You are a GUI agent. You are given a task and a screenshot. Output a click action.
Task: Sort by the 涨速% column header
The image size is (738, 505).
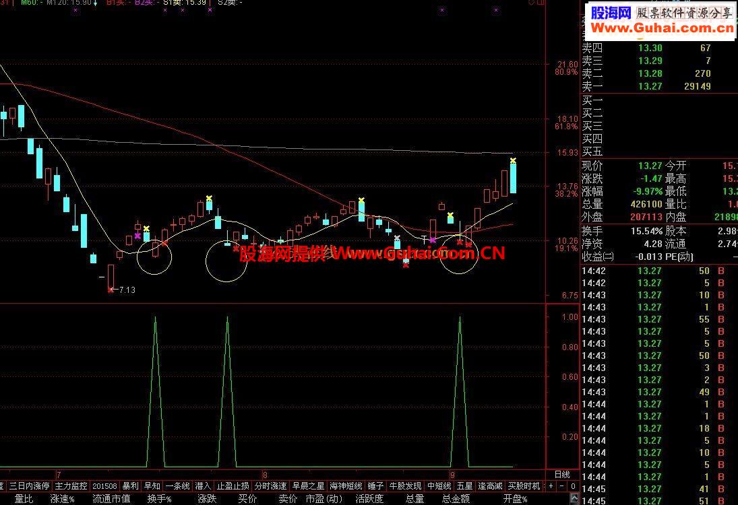[x=62, y=498]
